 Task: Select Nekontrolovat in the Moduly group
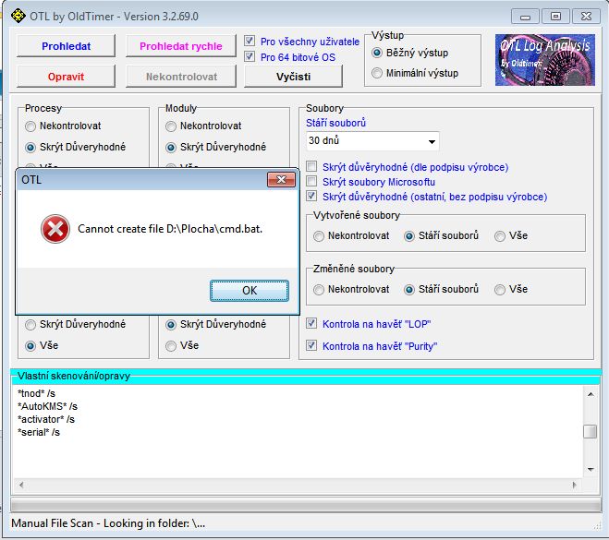point(171,126)
